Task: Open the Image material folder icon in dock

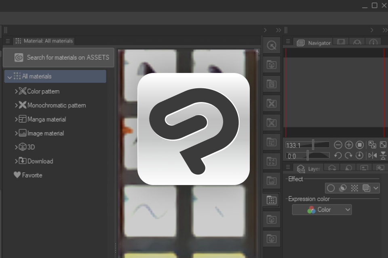Action: tap(272, 181)
